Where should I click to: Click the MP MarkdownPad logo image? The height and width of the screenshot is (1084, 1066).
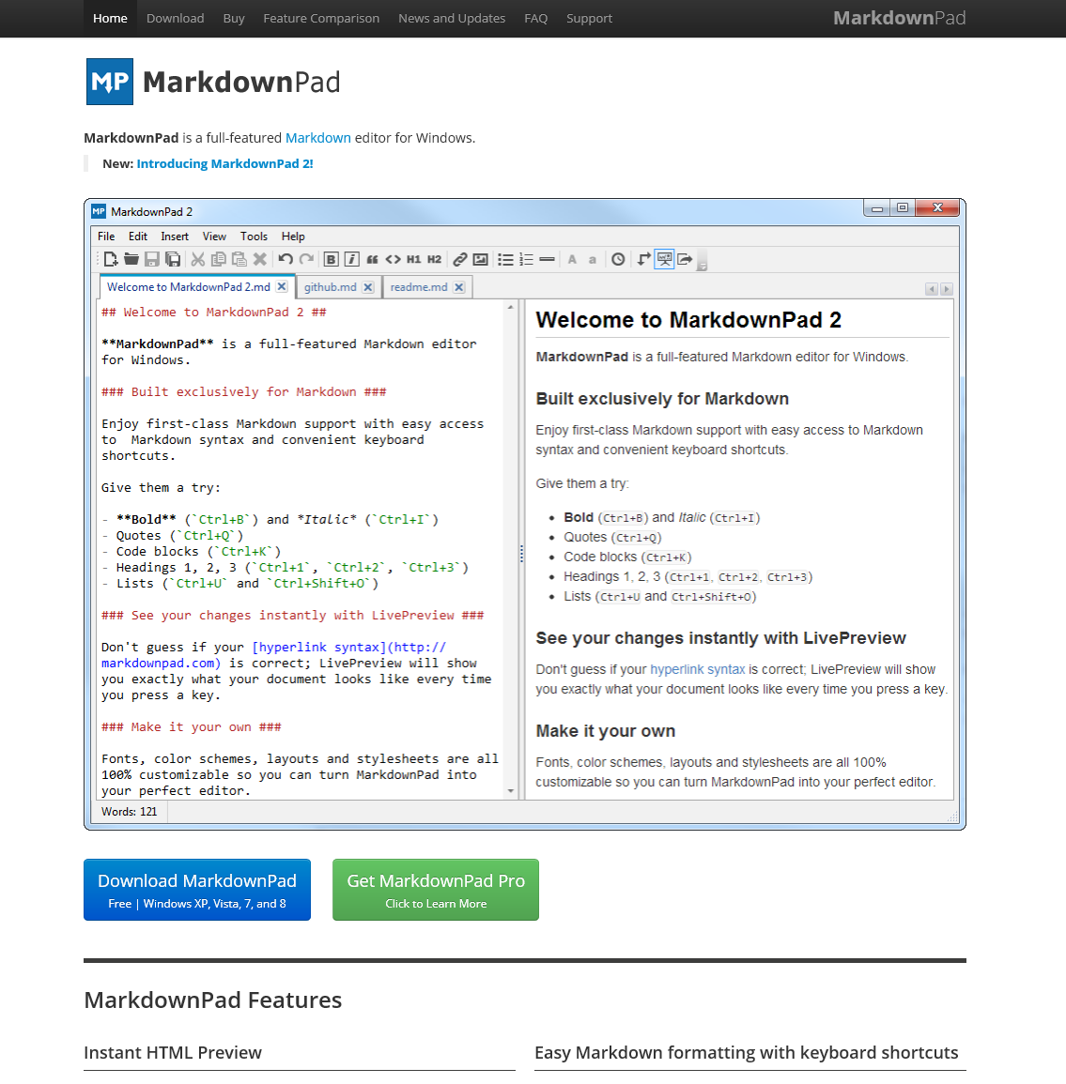[x=213, y=82]
